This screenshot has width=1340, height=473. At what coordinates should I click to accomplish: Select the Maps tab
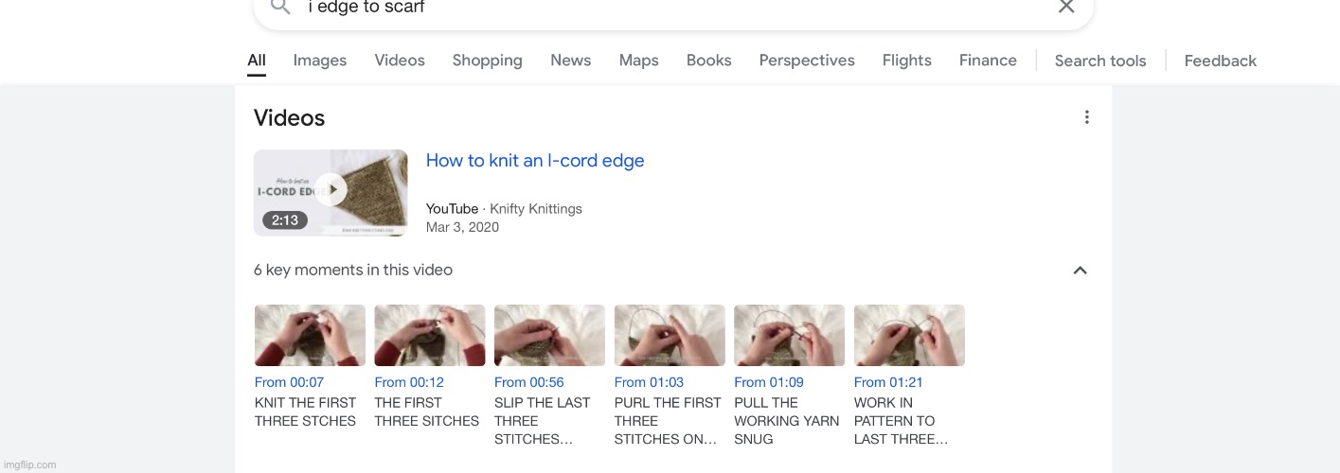pos(638,61)
